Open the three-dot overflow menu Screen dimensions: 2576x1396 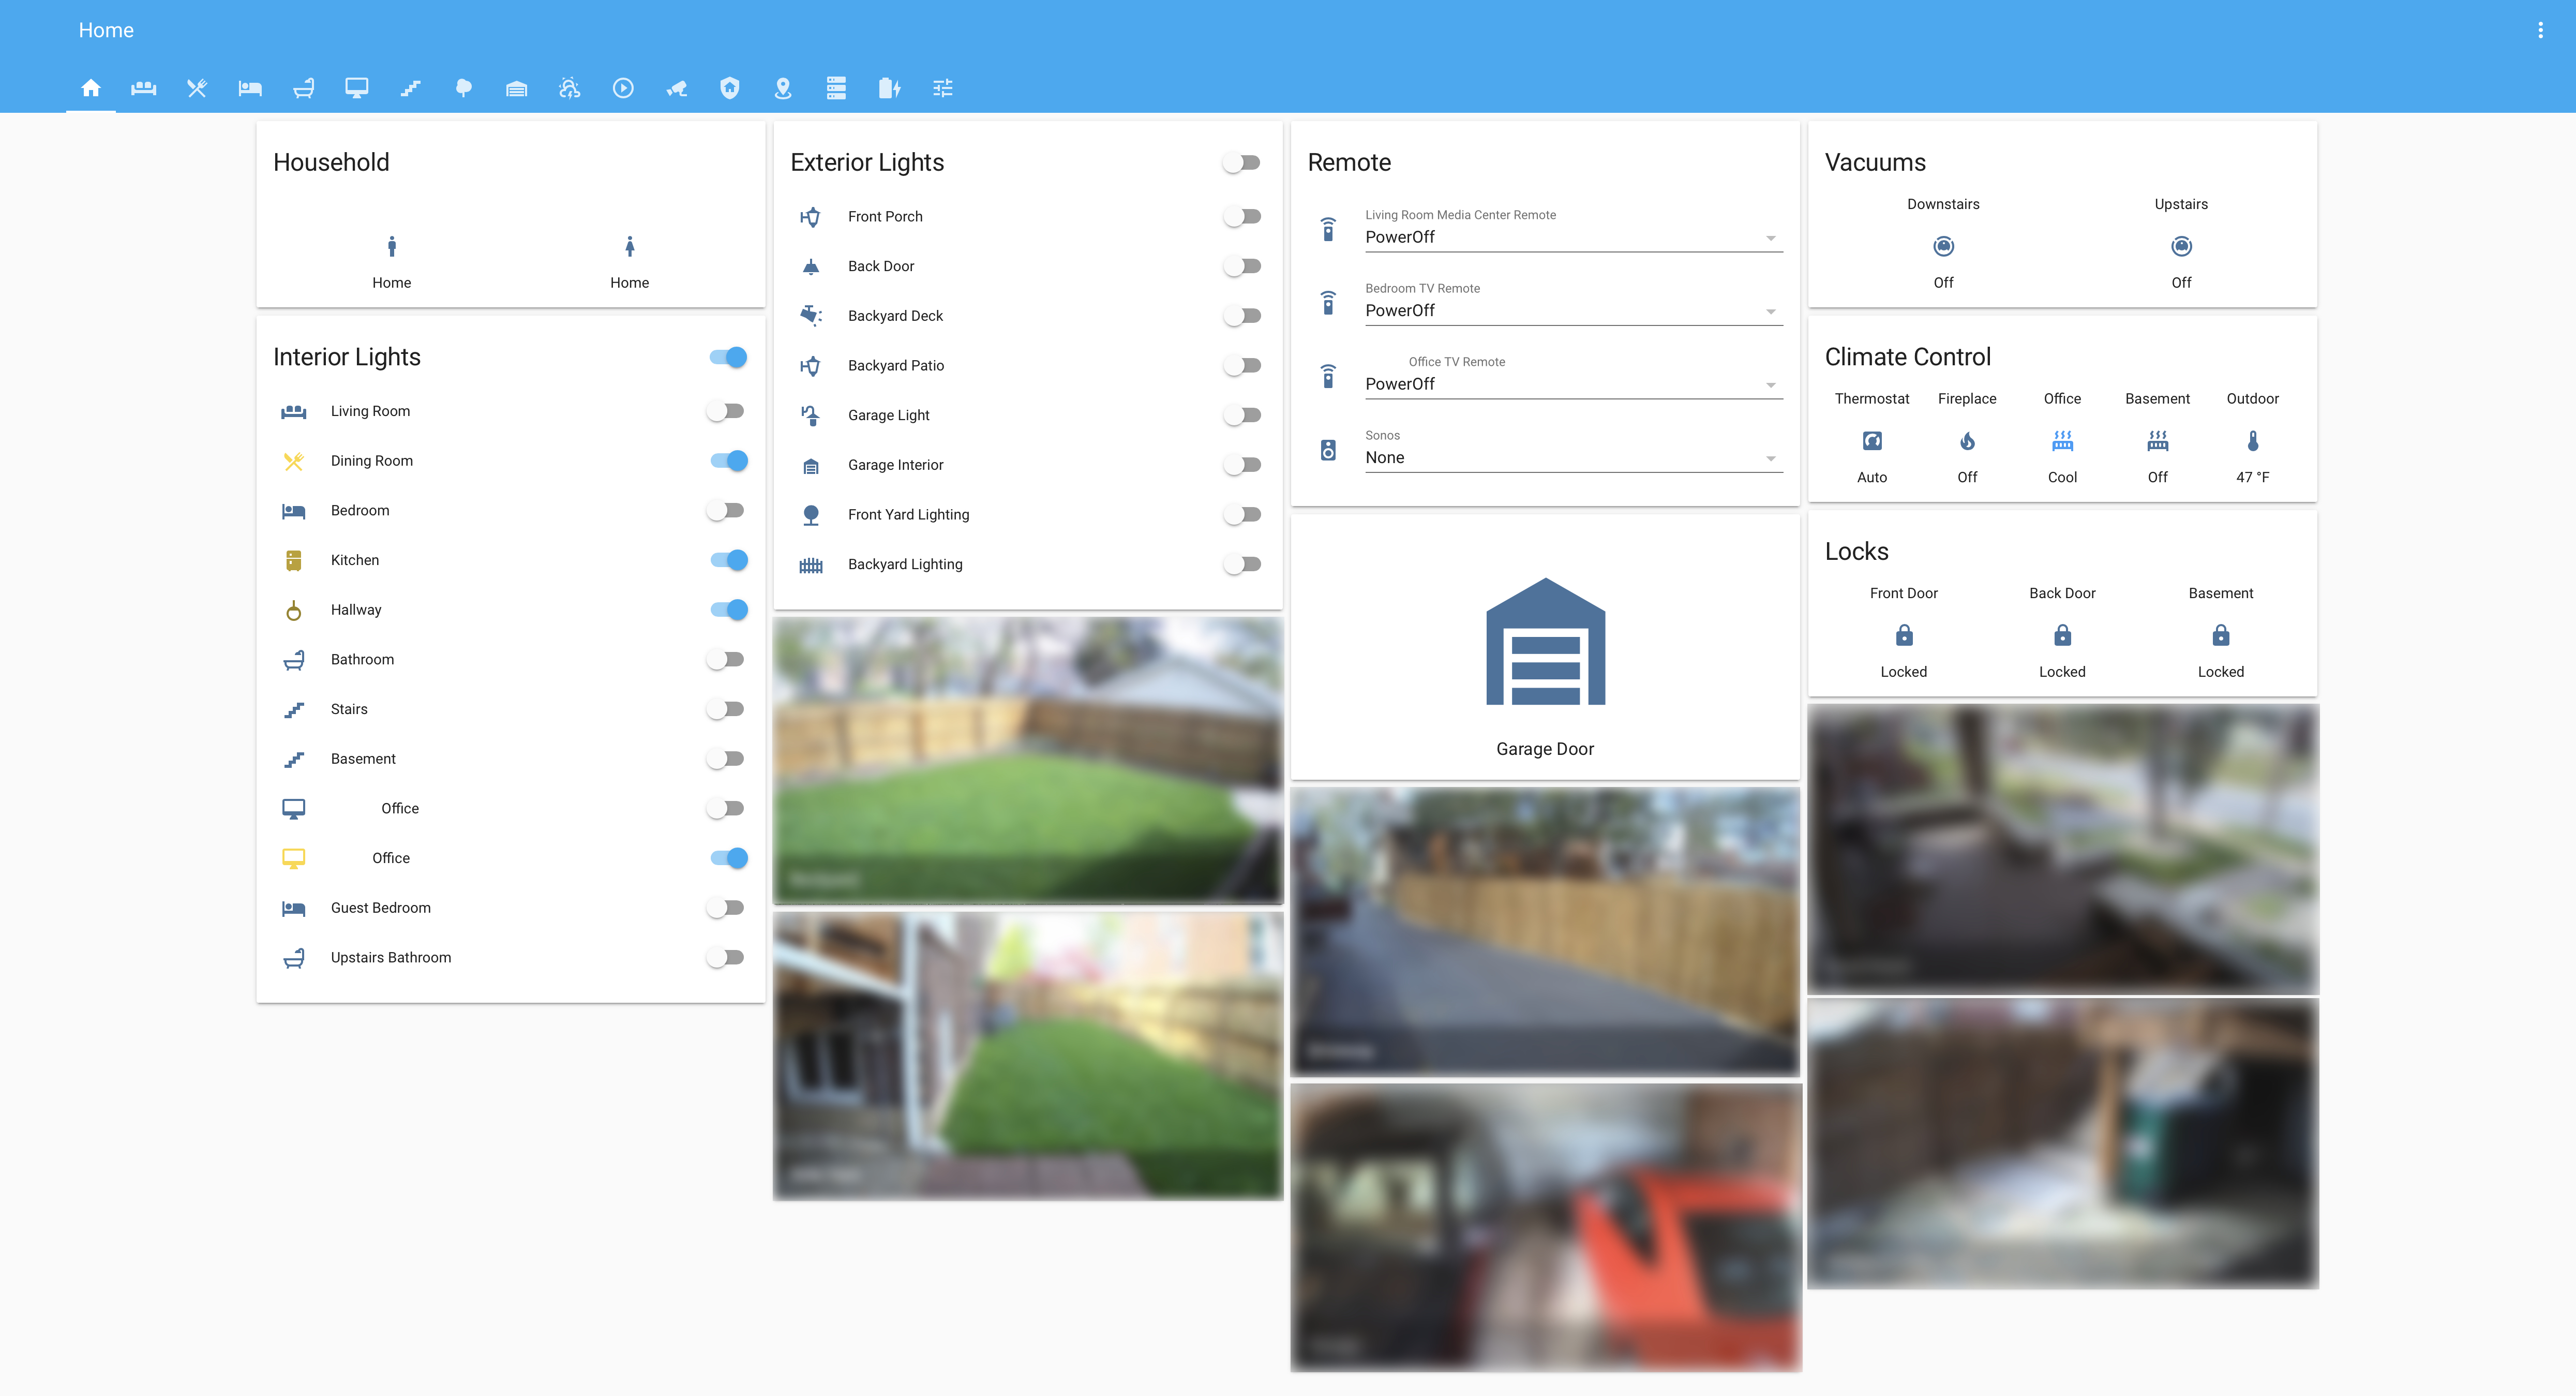[2540, 30]
